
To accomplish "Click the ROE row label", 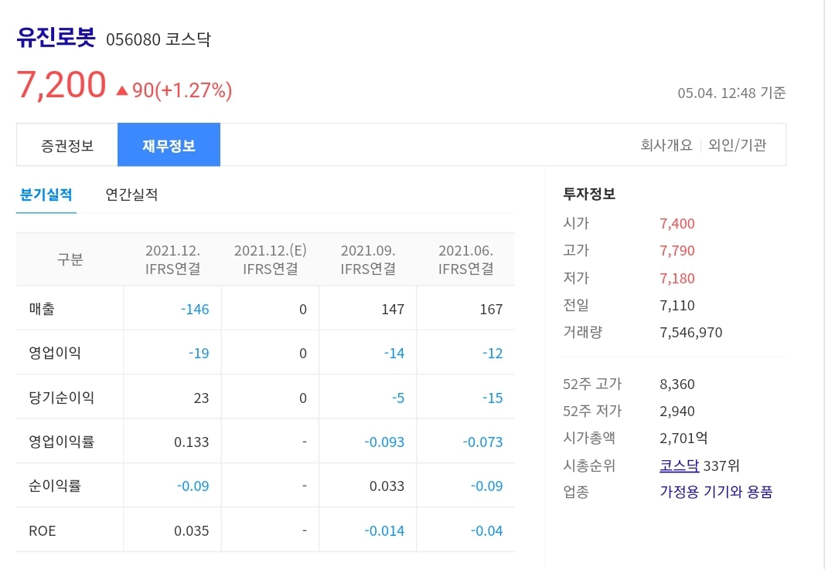I will pyautogui.click(x=42, y=530).
